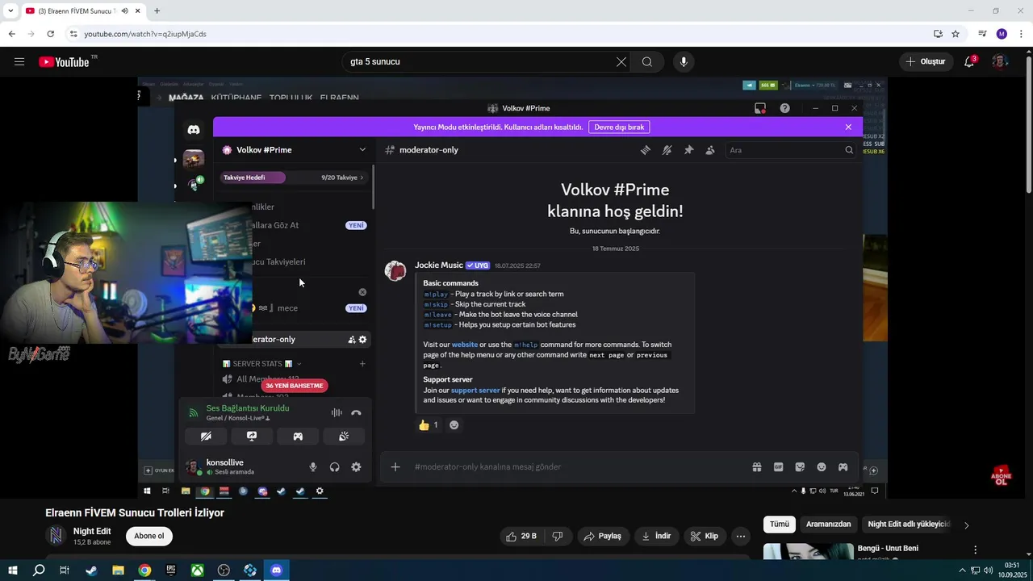Open the soundboard in voice panel

344,436
